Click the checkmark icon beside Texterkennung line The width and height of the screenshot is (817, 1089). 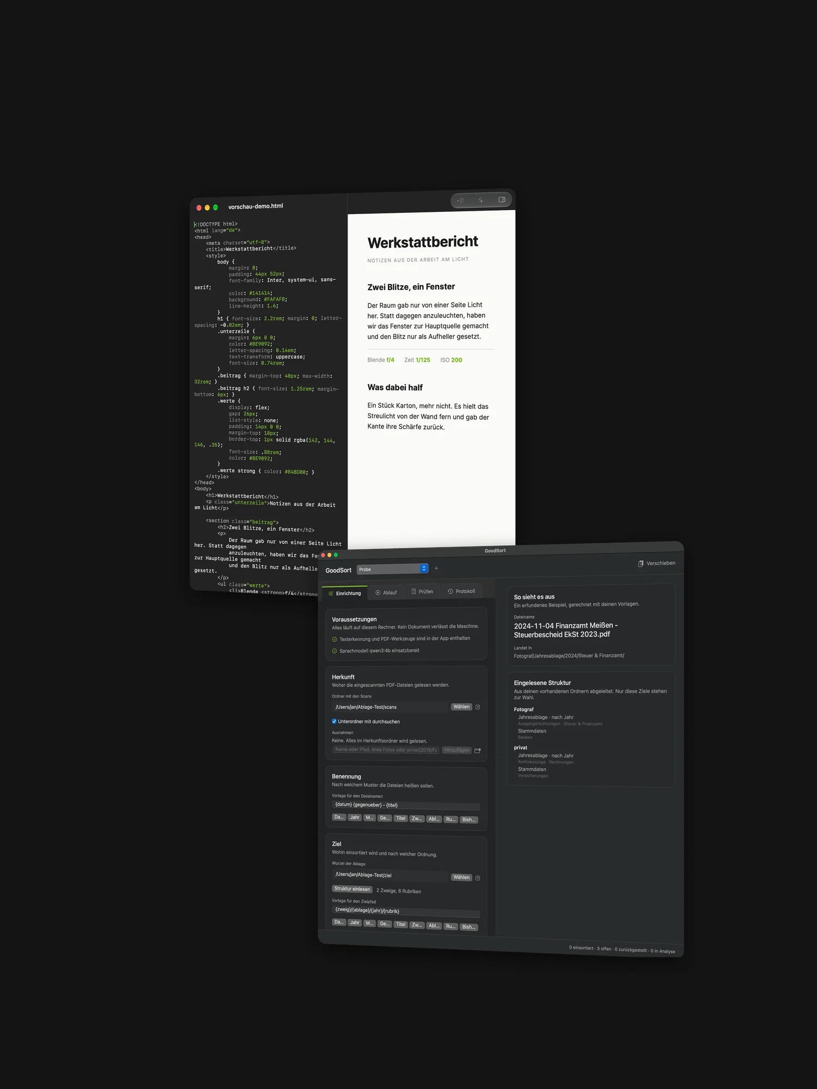point(334,639)
